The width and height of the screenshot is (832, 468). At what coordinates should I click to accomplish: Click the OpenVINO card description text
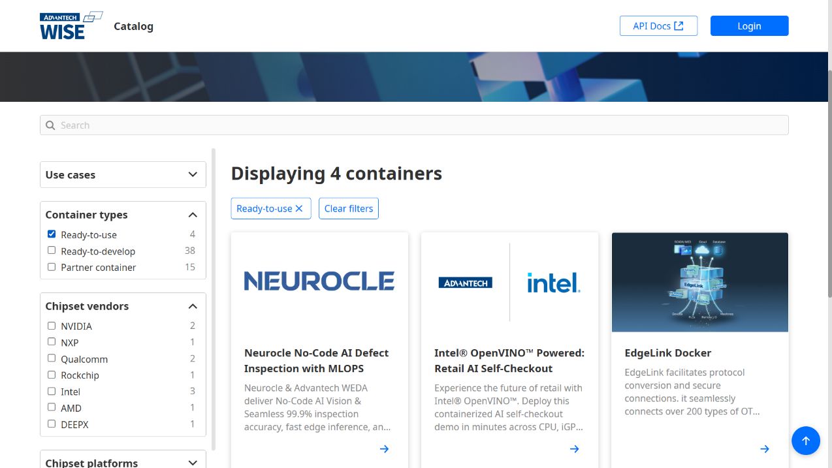tap(509, 407)
